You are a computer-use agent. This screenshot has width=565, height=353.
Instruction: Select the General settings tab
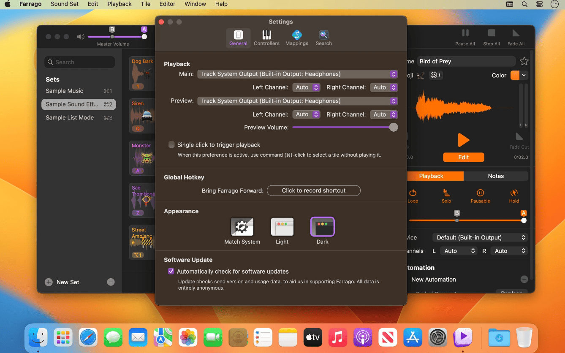tap(238, 38)
